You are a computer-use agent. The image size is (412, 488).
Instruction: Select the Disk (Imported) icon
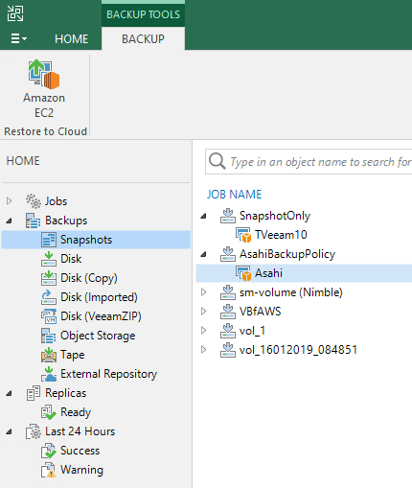tap(49, 297)
